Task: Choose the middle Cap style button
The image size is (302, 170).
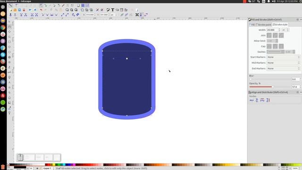Action: click(x=275, y=46)
